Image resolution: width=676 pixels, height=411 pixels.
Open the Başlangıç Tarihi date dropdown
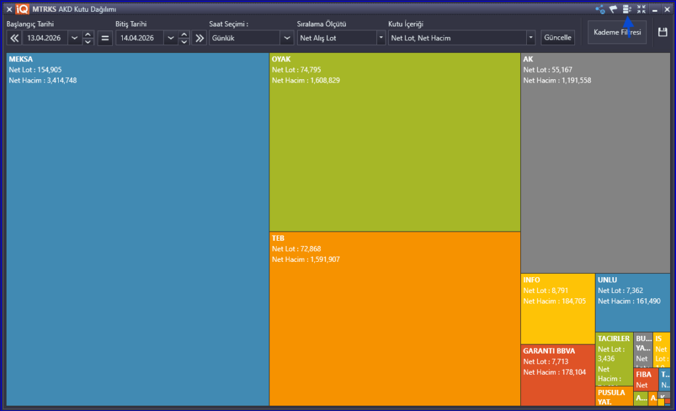pos(74,38)
